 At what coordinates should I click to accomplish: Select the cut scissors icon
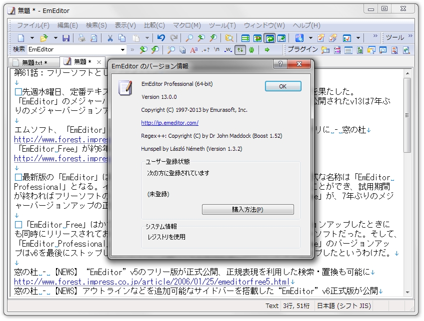[x=110, y=37]
